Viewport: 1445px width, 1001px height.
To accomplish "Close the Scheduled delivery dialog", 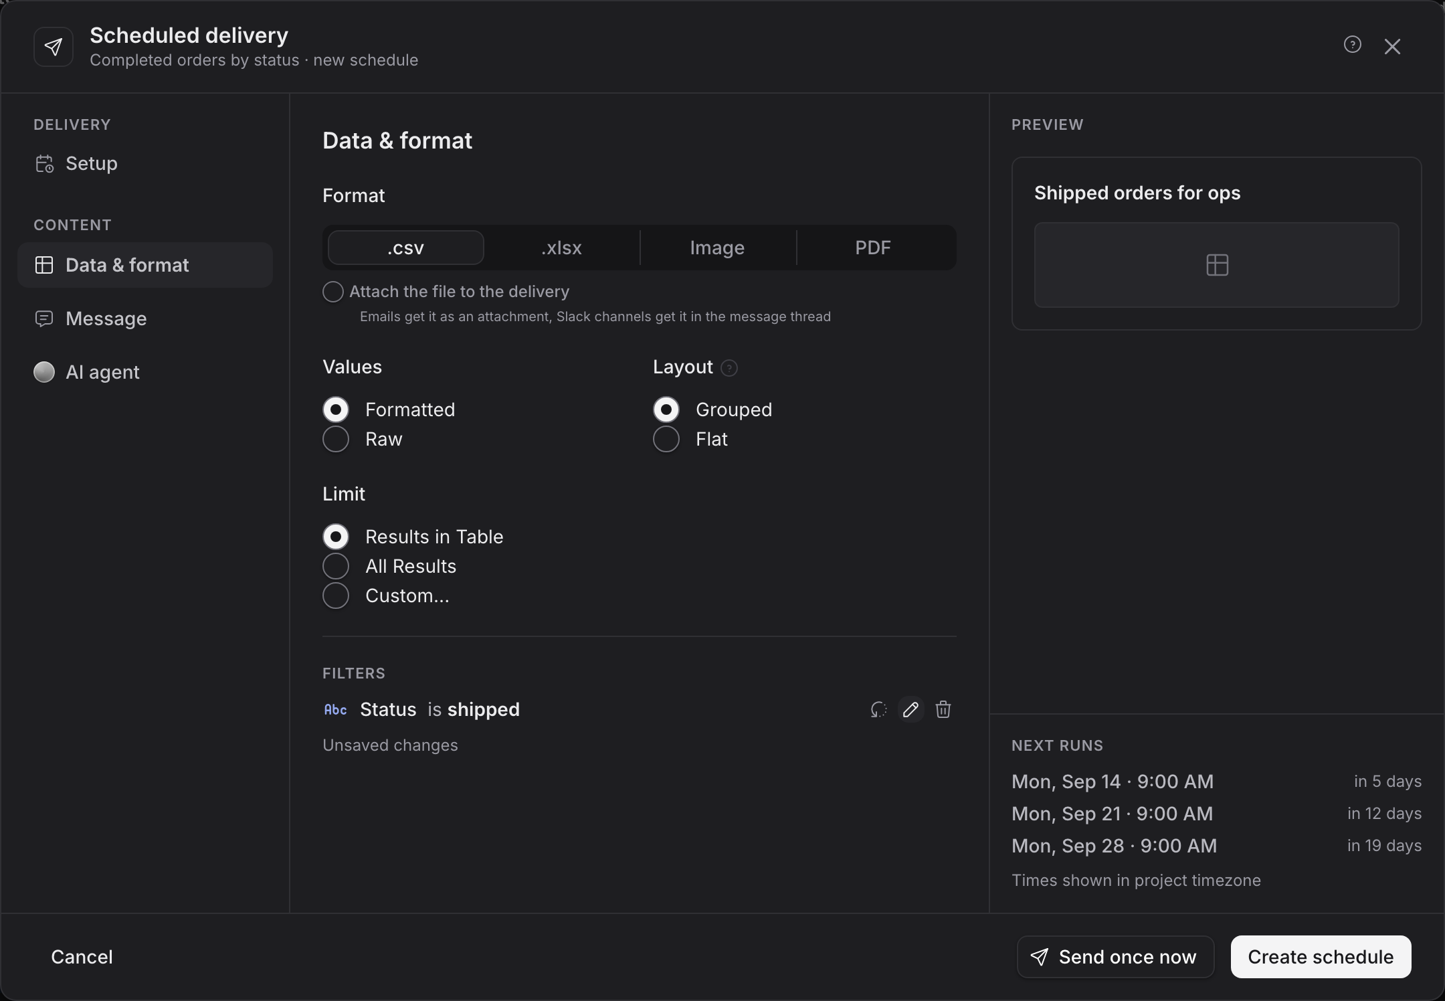I will coord(1392,46).
